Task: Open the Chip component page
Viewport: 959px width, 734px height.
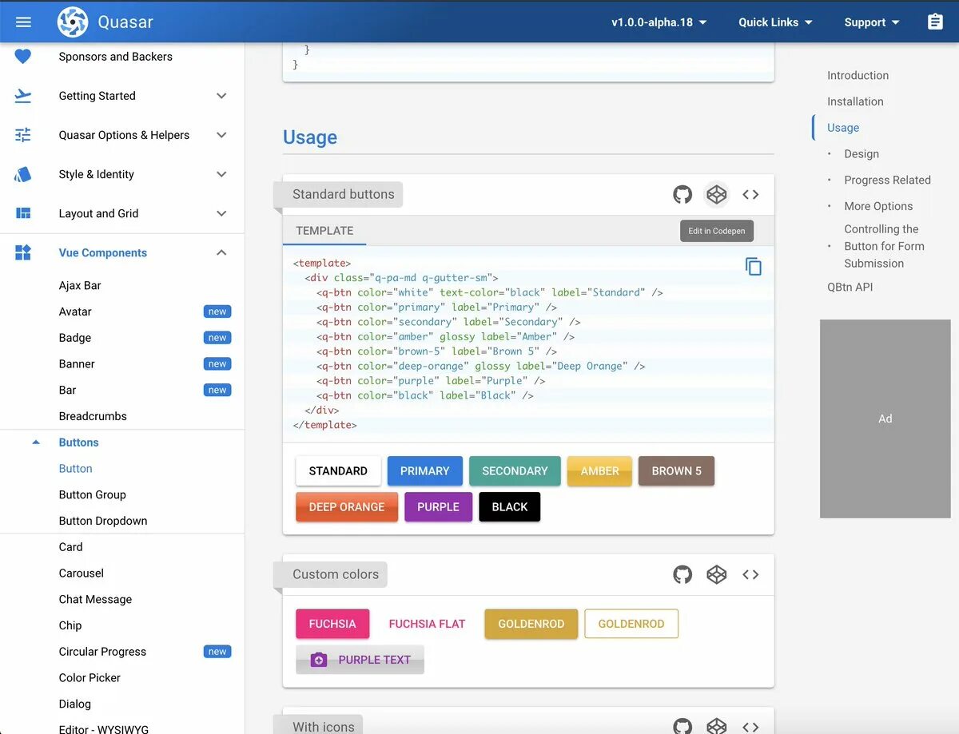Action: (70, 625)
